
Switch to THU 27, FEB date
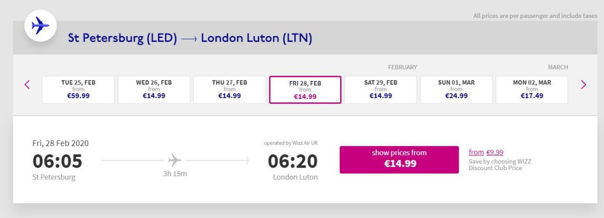[229, 89]
